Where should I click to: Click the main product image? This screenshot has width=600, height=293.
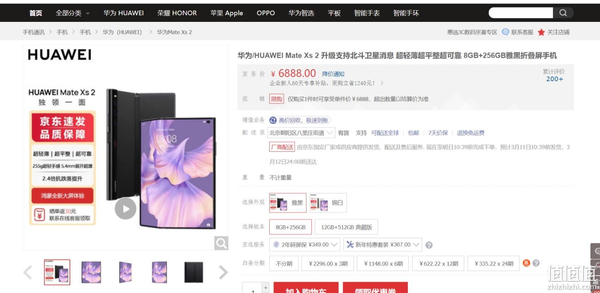point(126,148)
